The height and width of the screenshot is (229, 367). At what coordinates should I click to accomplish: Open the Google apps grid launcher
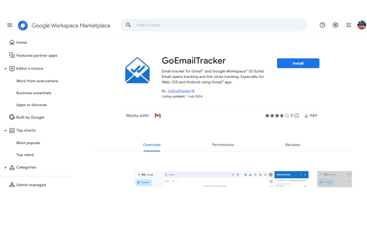click(349, 25)
